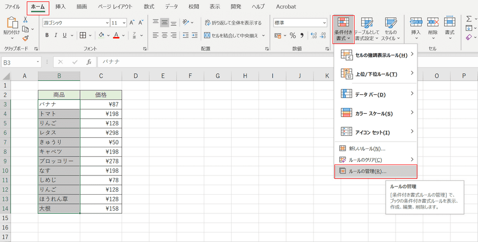Click the phonetic guide (furigana) icon
Screen dimensions: 478x242
coord(134,35)
